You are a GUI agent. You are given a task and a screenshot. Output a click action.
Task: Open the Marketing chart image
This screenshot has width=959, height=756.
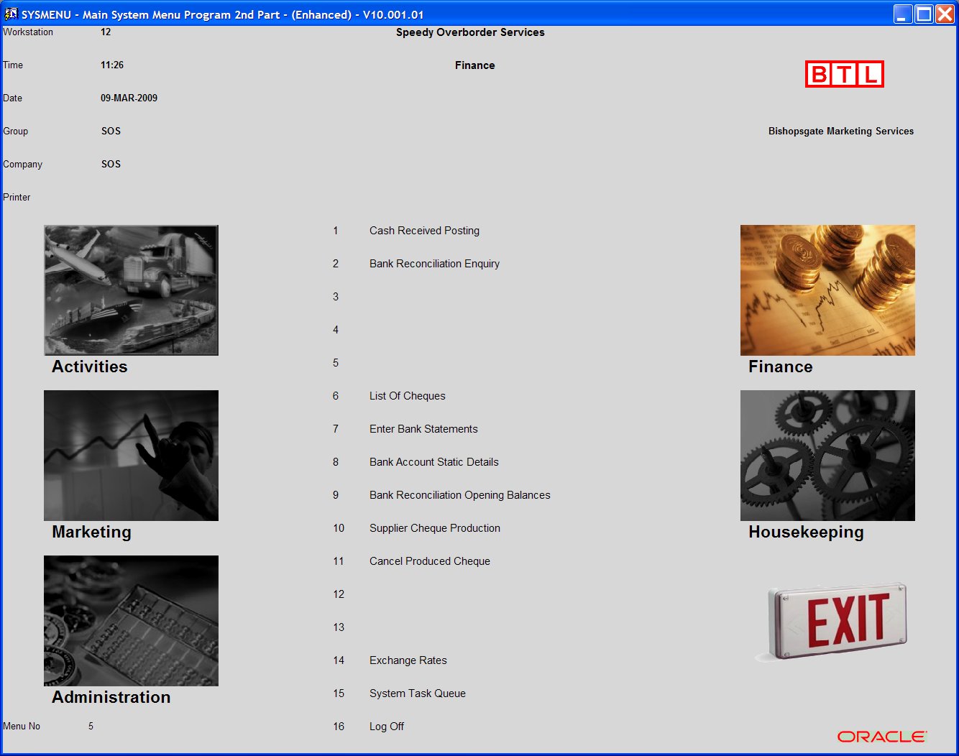pos(131,456)
